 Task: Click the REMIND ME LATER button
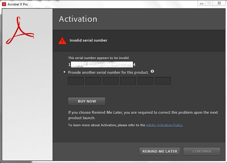click(x=159, y=151)
